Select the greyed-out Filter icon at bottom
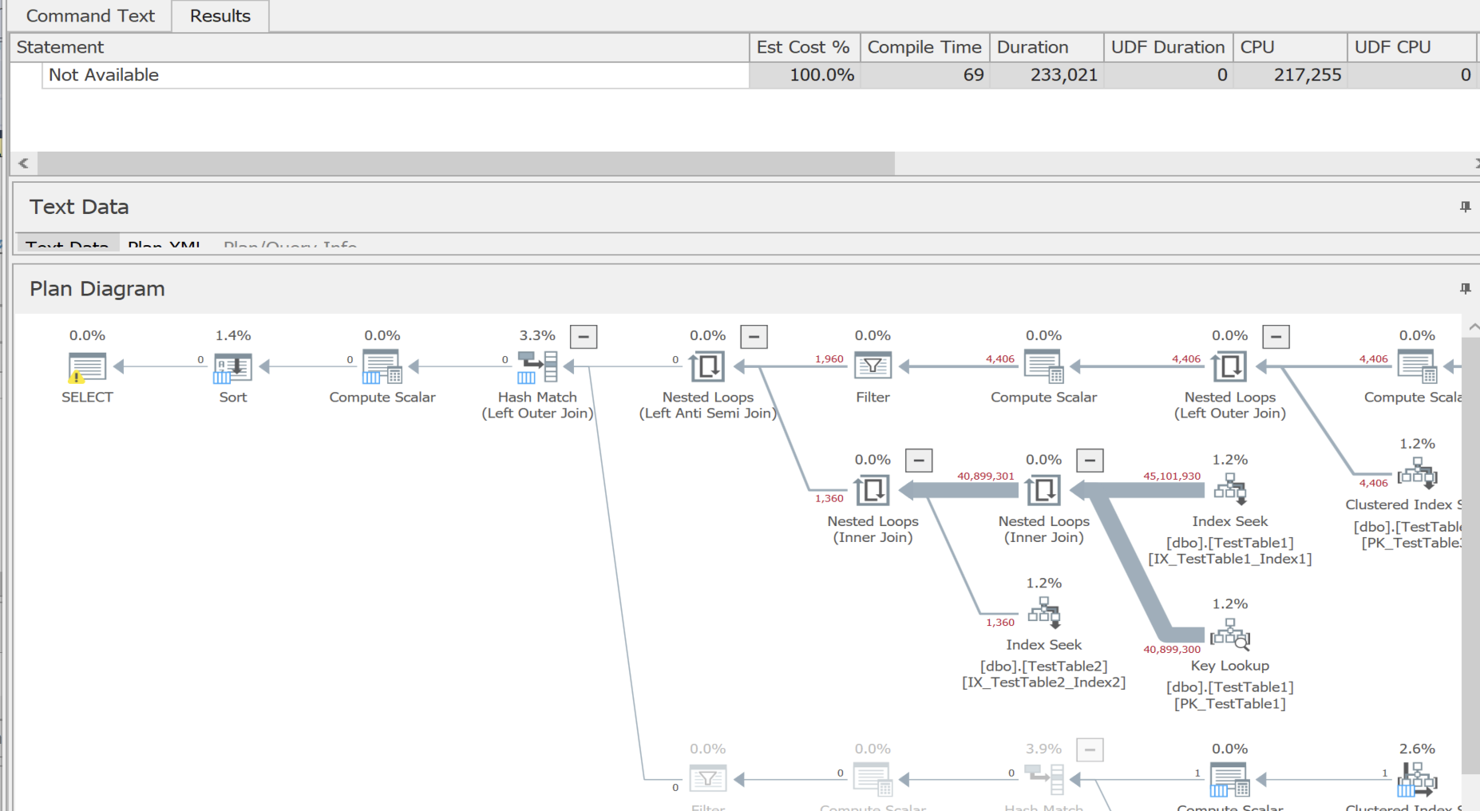 pyautogui.click(x=707, y=779)
